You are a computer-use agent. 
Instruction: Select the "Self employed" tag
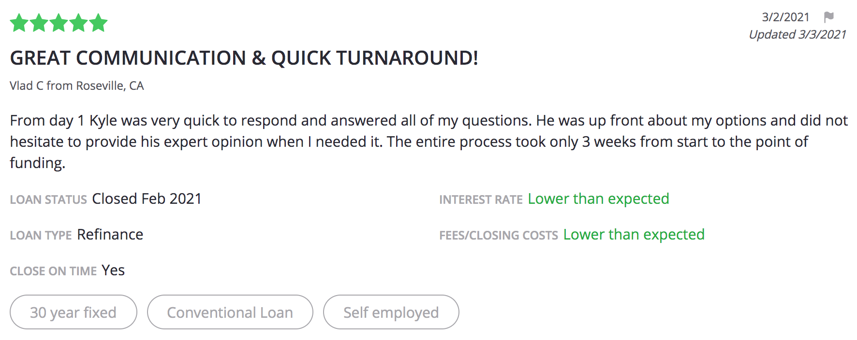[391, 312]
